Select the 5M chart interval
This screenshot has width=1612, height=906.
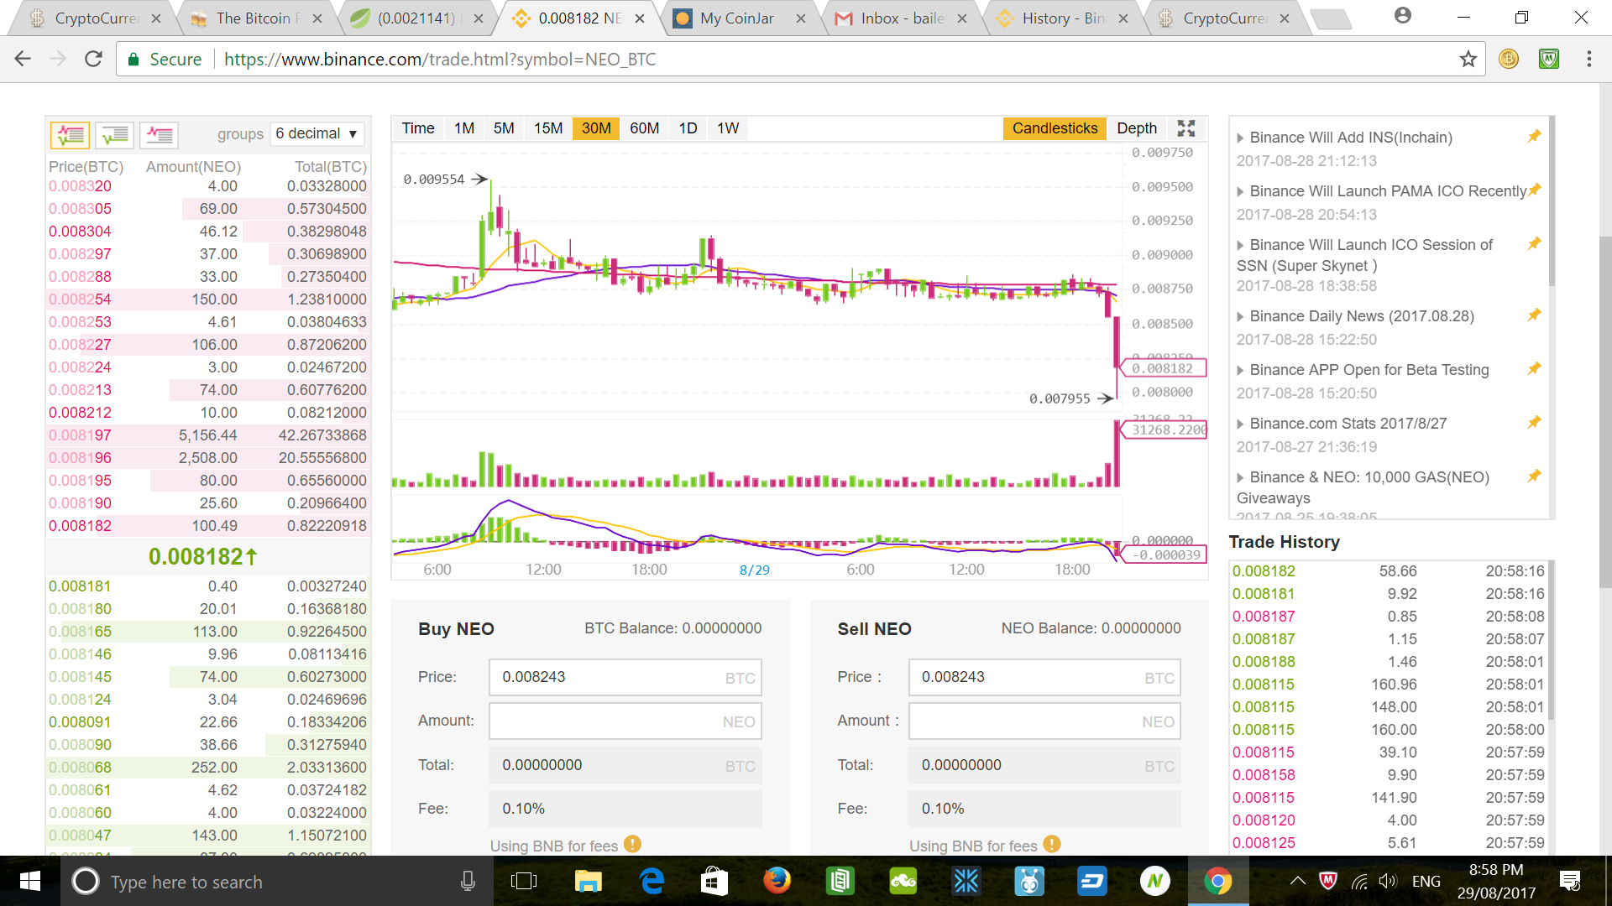tap(504, 128)
